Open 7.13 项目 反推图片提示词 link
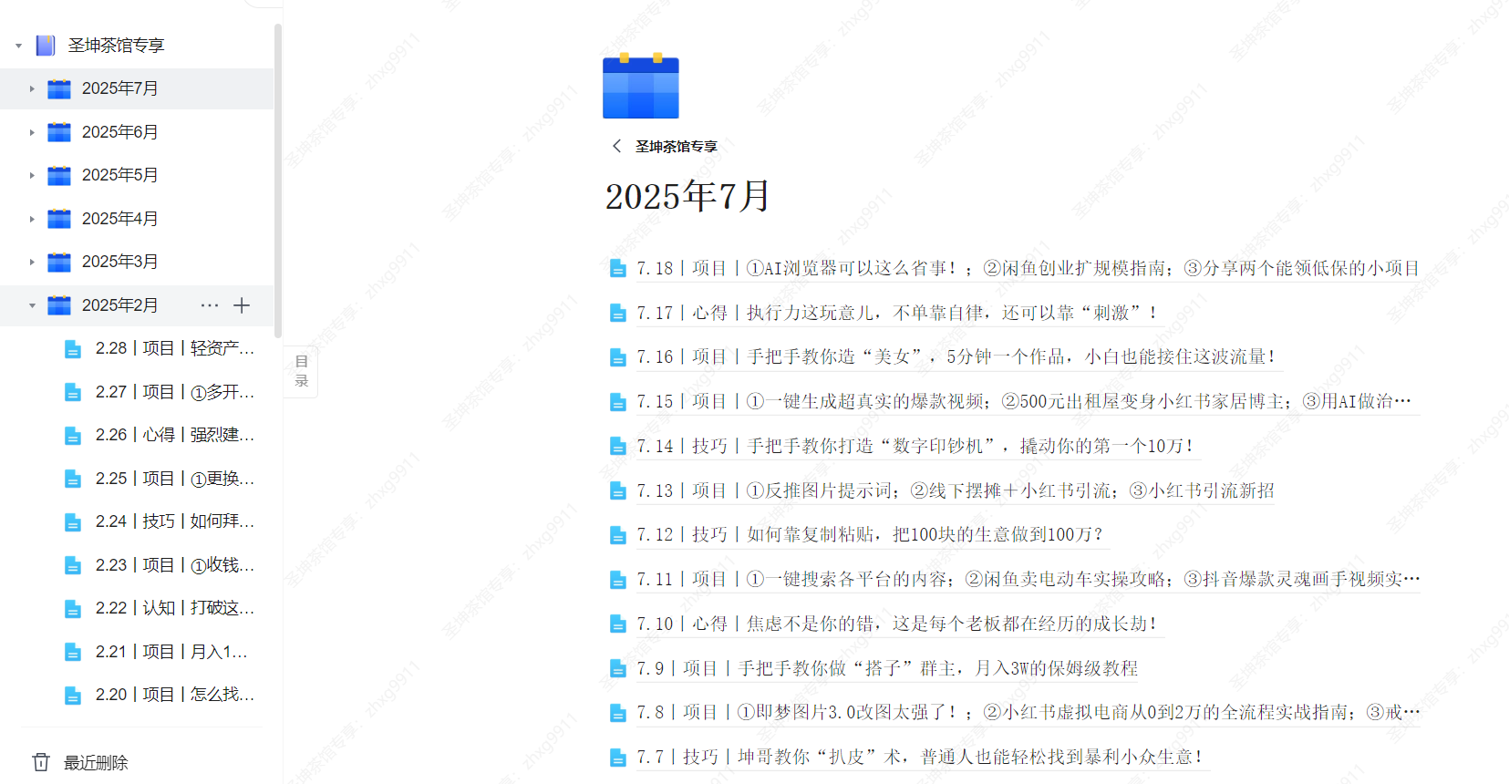This screenshot has height=784, width=1509. (956, 491)
